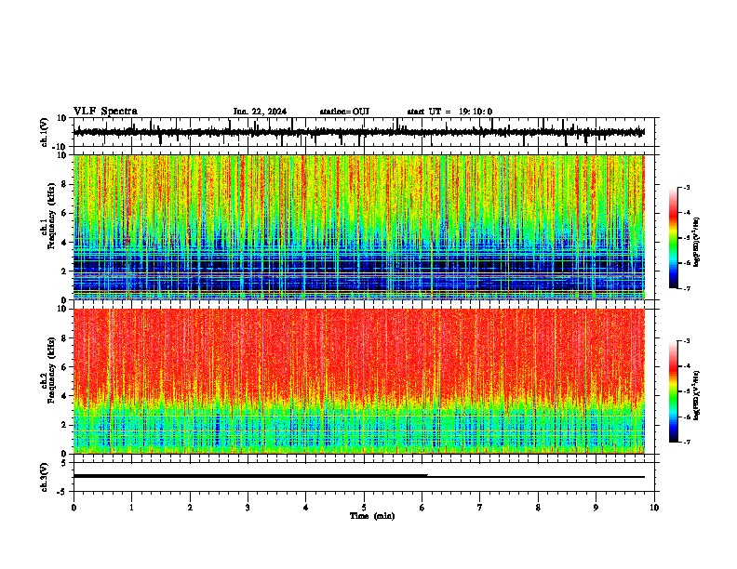Click the "Time (min)" axis label

(x=372, y=516)
